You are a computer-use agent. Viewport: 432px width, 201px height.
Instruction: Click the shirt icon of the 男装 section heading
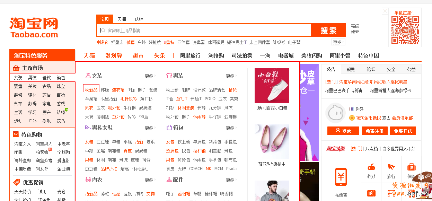click(169, 75)
